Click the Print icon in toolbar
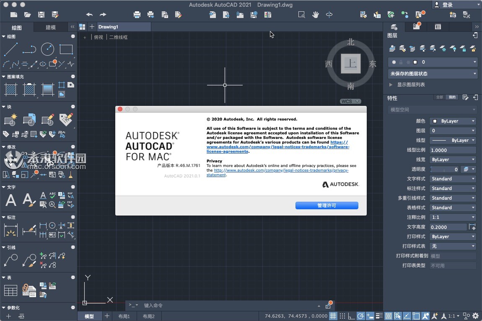Viewport: 482px width, 321px height. [137, 14]
